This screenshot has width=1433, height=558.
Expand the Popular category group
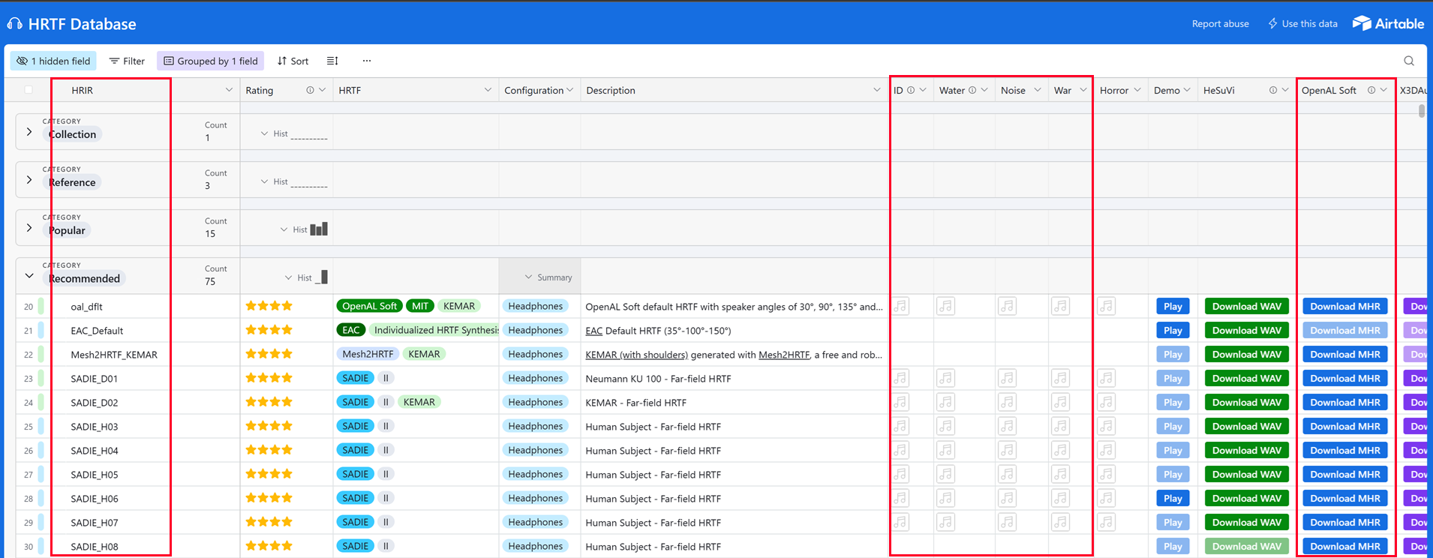29,228
